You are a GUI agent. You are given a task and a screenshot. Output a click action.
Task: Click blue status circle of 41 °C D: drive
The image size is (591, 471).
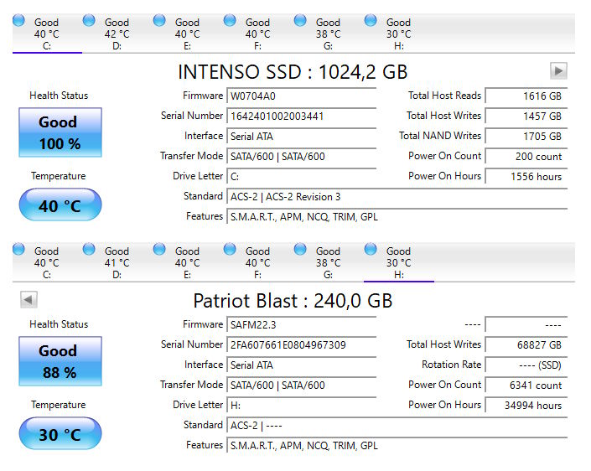click(89, 250)
